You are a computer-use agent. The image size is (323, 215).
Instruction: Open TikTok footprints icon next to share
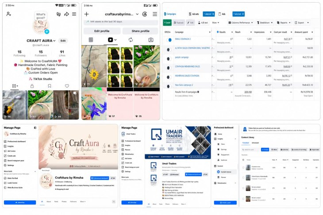[x=58, y=14]
